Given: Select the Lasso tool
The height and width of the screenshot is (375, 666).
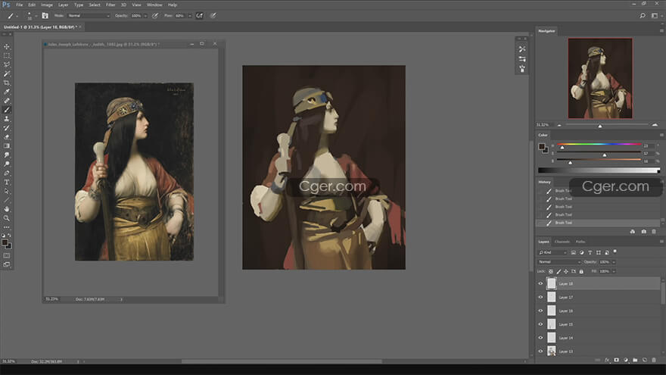Looking at the screenshot, I should (x=6, y=64).
